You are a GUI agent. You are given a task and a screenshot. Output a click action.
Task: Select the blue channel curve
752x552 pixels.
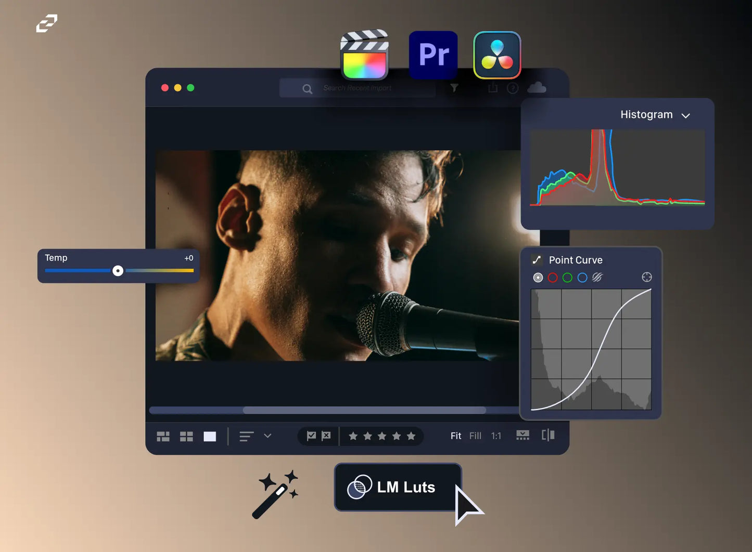[x=582, y=278]
